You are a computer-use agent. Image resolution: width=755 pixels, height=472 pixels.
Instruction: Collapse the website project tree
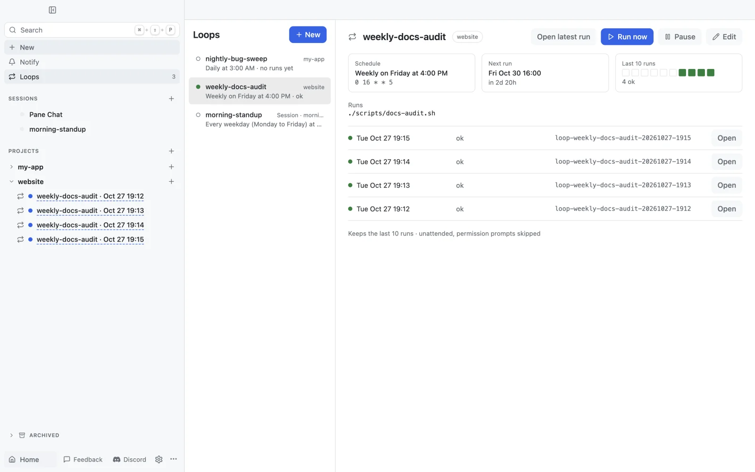tap(11, 182)
